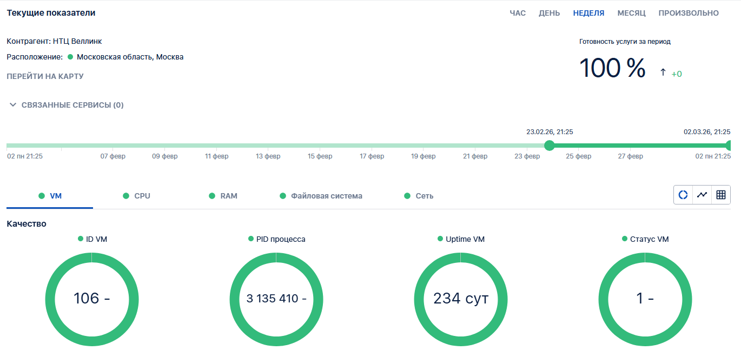Click ПЕРЕЙТИ НА КАРТУ link
This screenshot has height=350, width=741.
[x=45, y=76]
